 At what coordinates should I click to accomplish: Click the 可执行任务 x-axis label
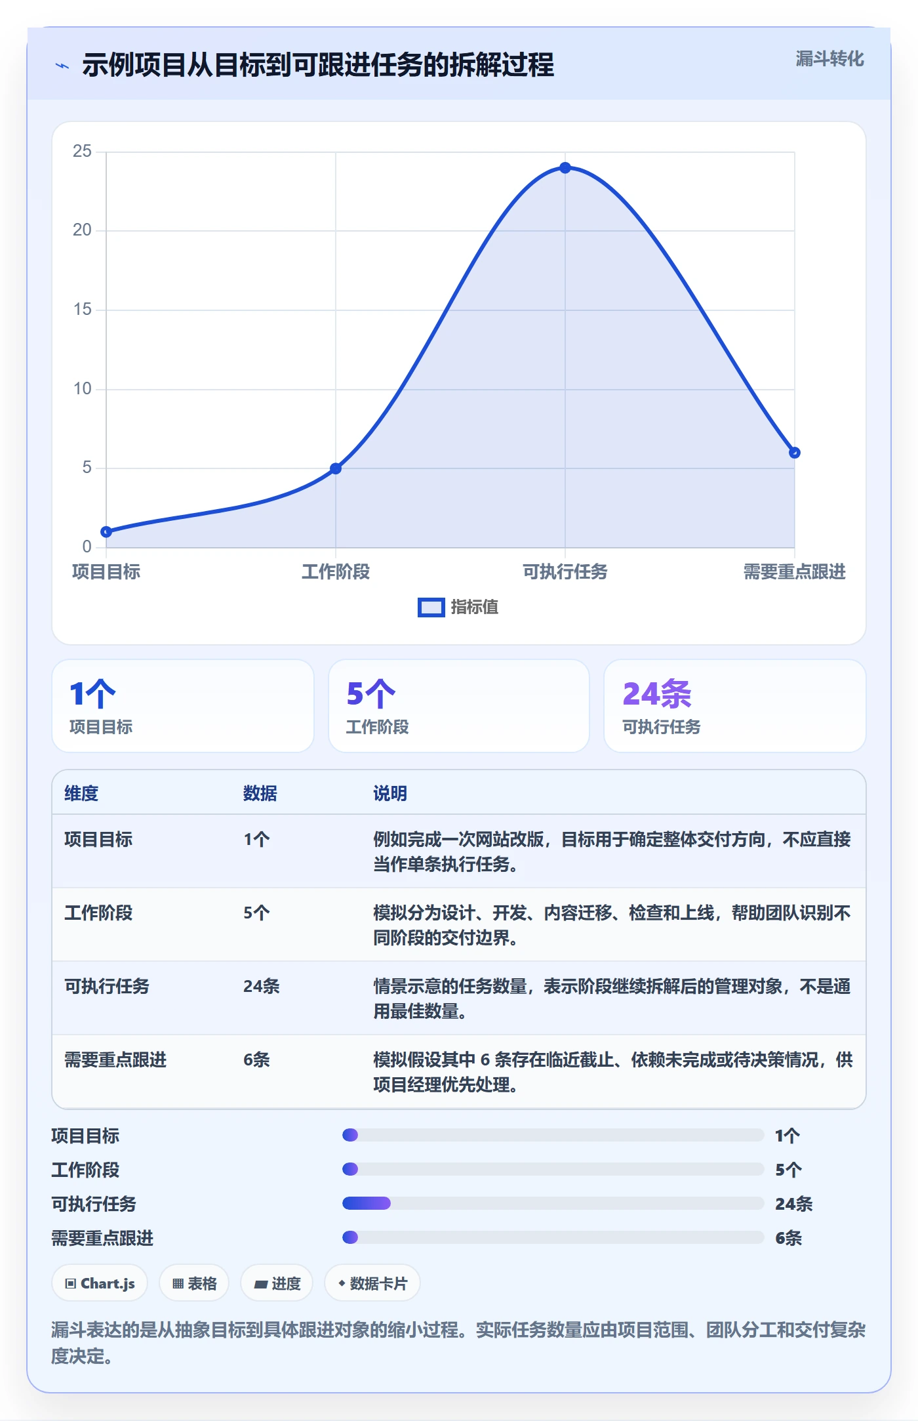tap(565, 572)
